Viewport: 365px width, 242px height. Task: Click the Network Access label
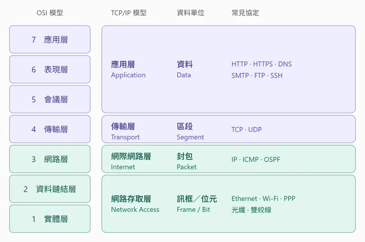pos(135,210)
